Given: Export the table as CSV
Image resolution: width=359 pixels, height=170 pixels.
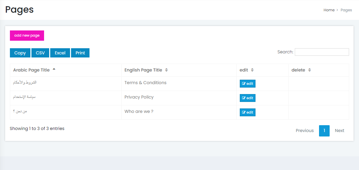Looking at the screenshot, I should 40,53.
